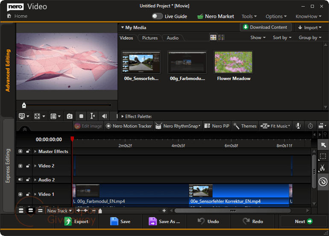329x236 pixels.
Task: Toggle lock on Video 2 track
Action: (28, 166)
